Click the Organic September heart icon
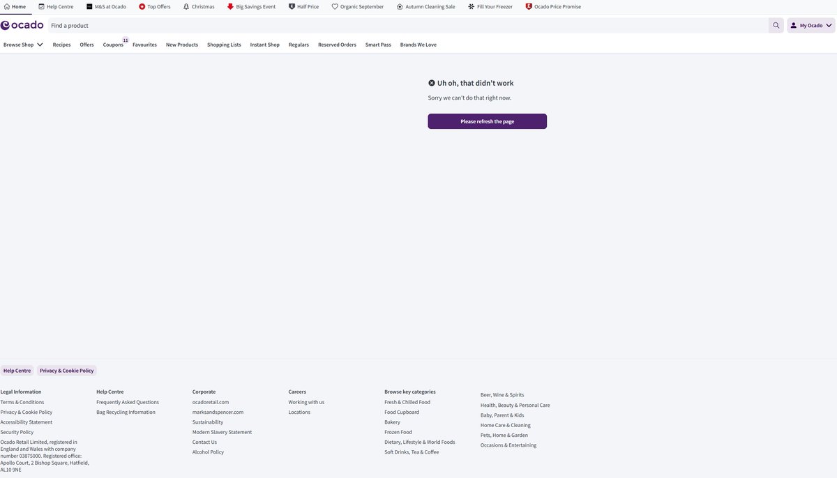 pos(335,6)
